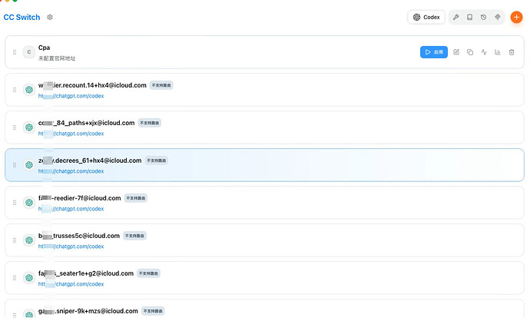Run the pulse test icon for Cpa
This screenshot has height=321, width=530.
(484, 52)
